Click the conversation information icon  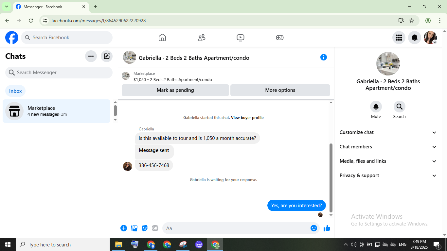324,57
